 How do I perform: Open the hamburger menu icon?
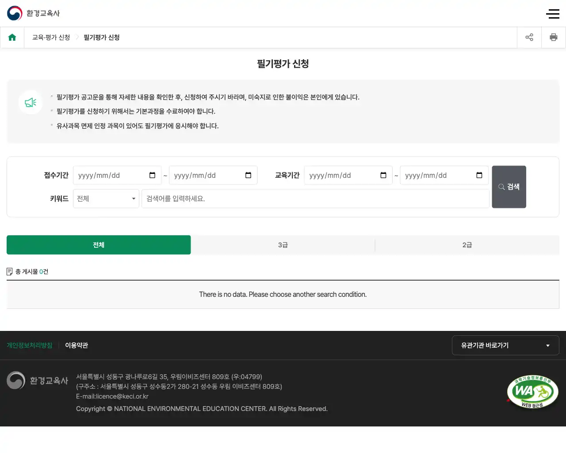553,14
